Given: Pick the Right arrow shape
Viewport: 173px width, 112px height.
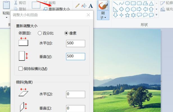Looking at the screenshot, I should click(139, 9).
